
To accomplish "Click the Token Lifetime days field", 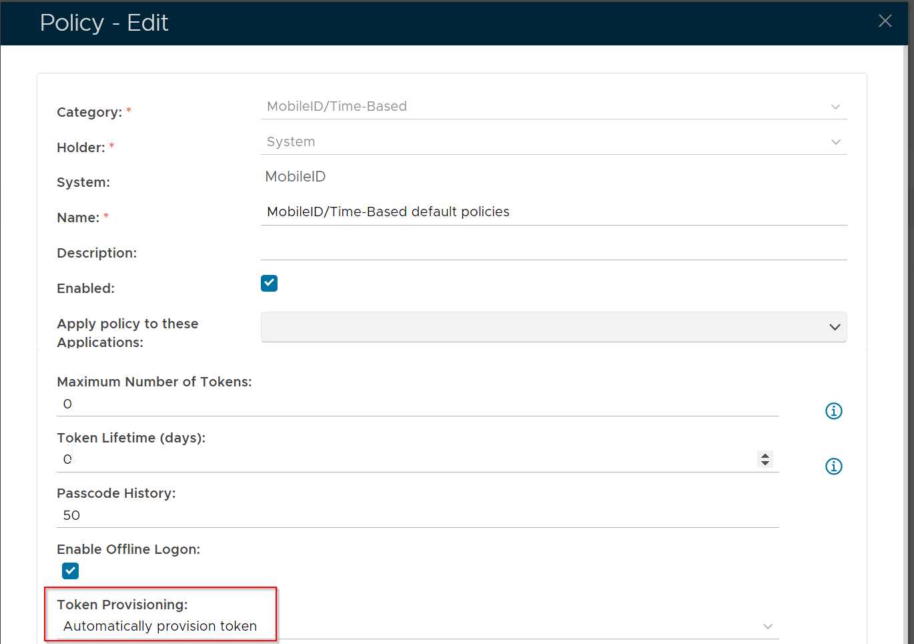I will (407, 460).
